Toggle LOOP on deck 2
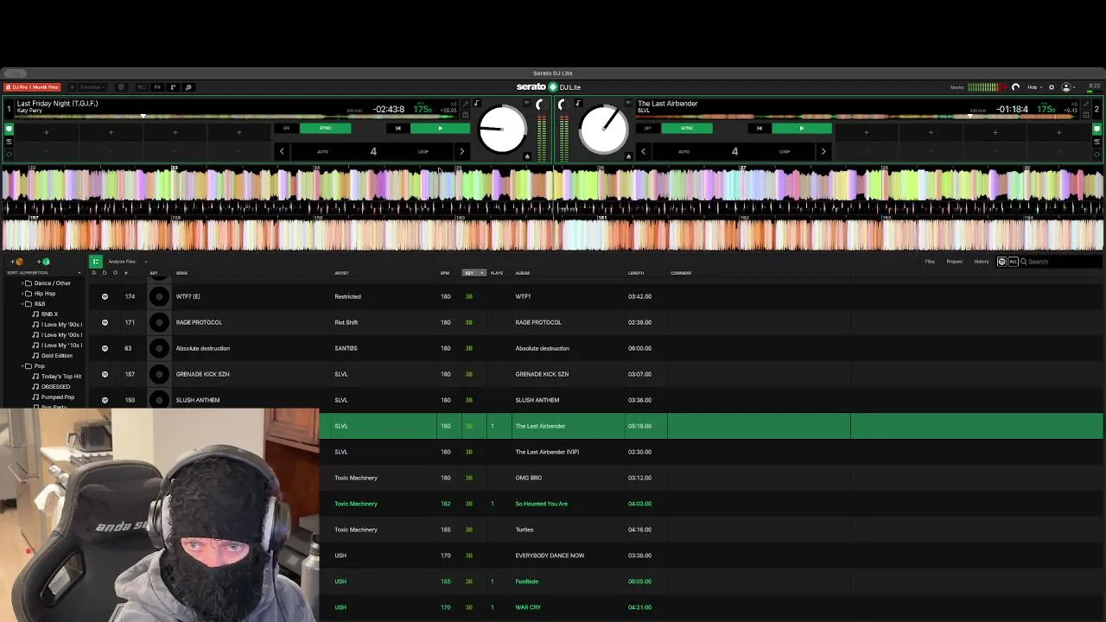The image size is (1106, 622). (785, 151)
